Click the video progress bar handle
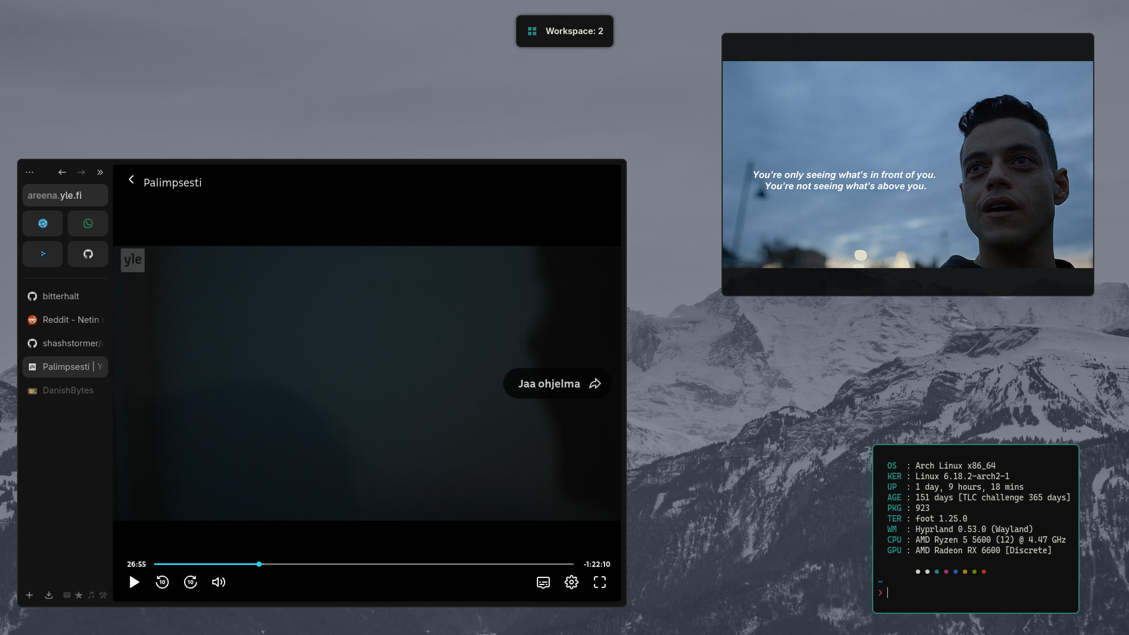Screen dimensions: 1129x635 coord(259,564)
